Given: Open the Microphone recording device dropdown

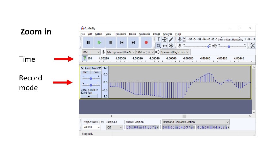Looking at the screenshot, I should (x=120, y=52).
